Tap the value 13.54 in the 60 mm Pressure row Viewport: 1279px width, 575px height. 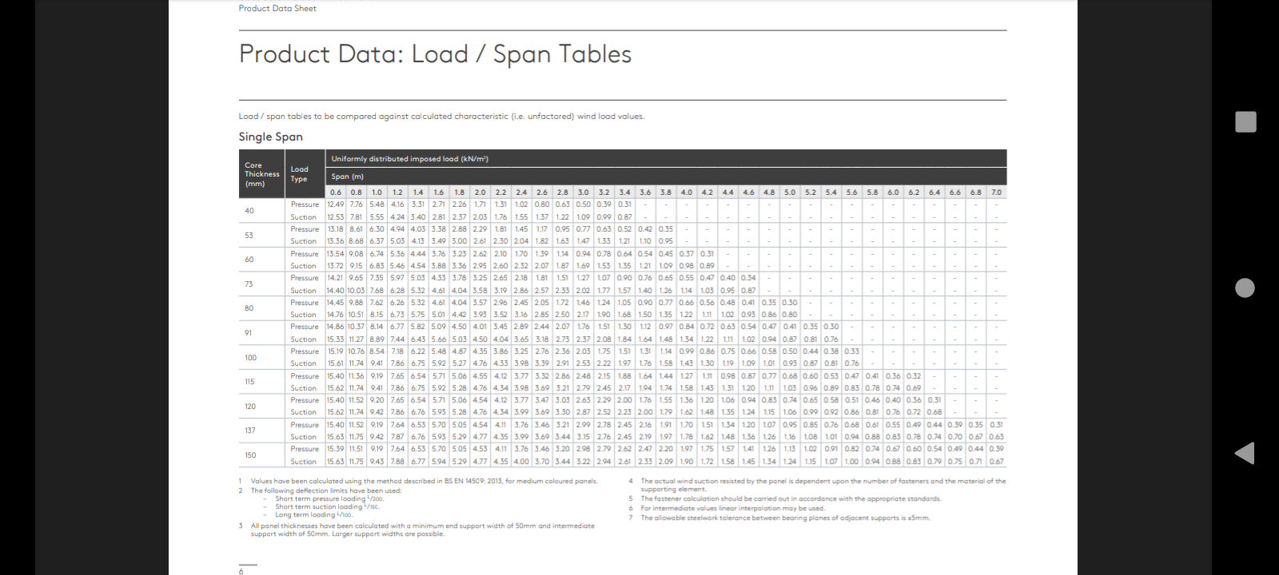(336, 254)
